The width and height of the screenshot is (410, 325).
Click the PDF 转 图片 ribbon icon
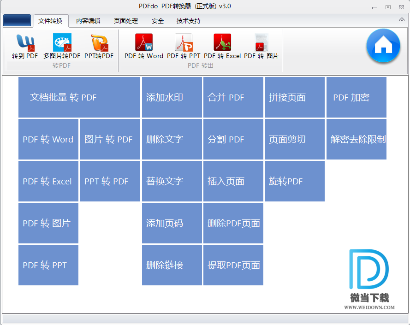coord(261,47)
